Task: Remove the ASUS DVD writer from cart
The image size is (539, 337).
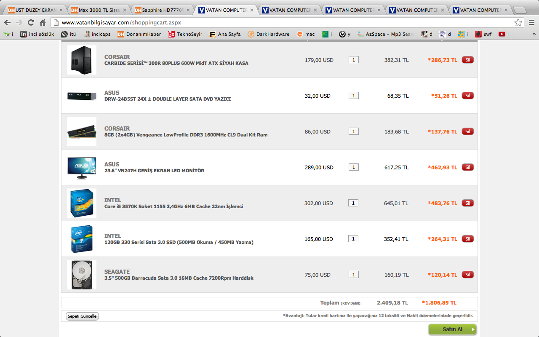Action: tap(467, 96)
